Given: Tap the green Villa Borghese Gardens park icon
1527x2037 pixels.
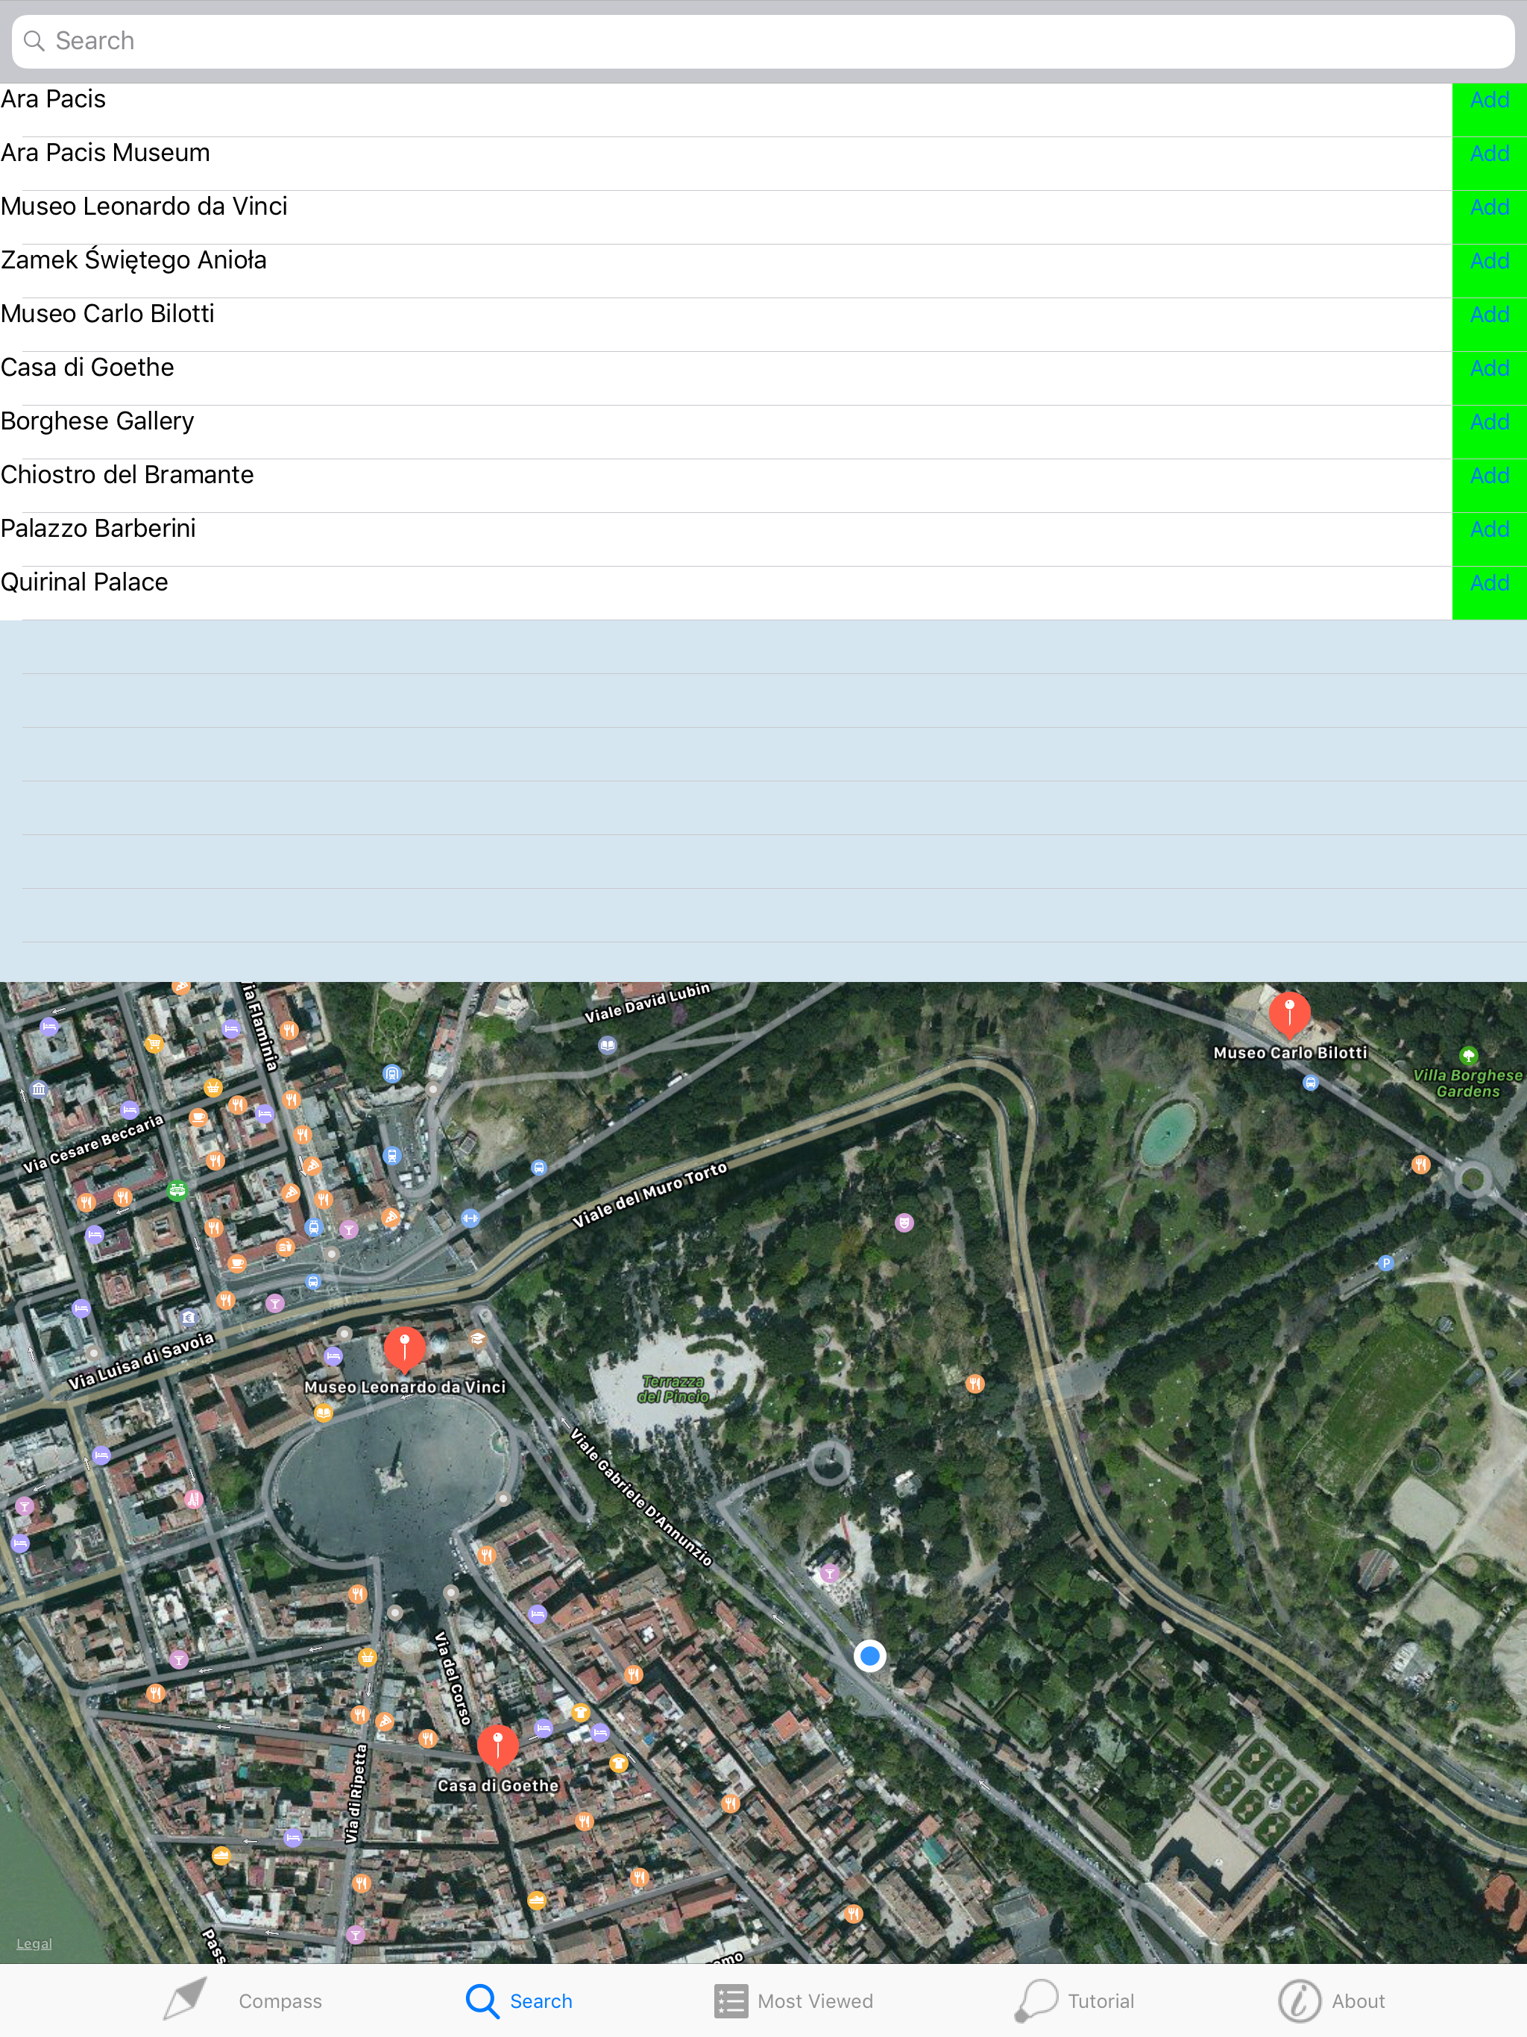Looking at the screenshot, I should 1468,1055.
